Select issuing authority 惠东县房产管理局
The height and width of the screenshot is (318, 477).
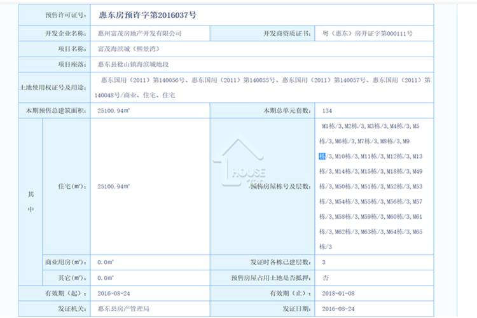pos(123,308)
